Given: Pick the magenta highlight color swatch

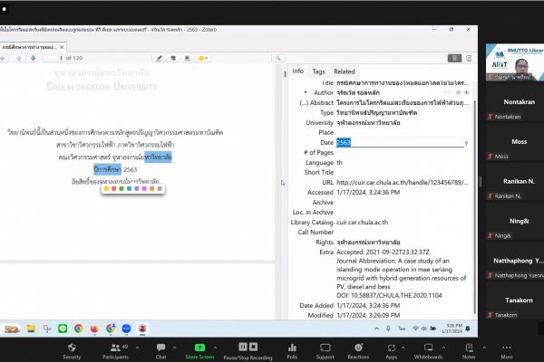Looking at the screenshot, I should pyautogui.click(x=144, y=189).
